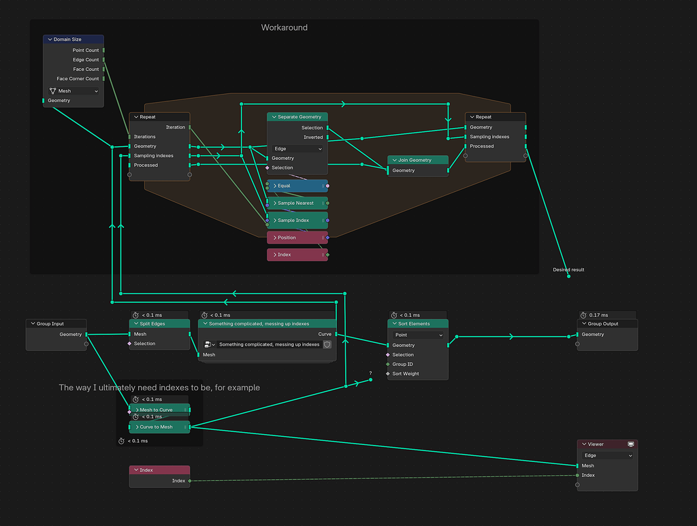The image size is (697, 526).
Task: Expand the collapsed Sample Nearest node
Action: pos(275,203)
